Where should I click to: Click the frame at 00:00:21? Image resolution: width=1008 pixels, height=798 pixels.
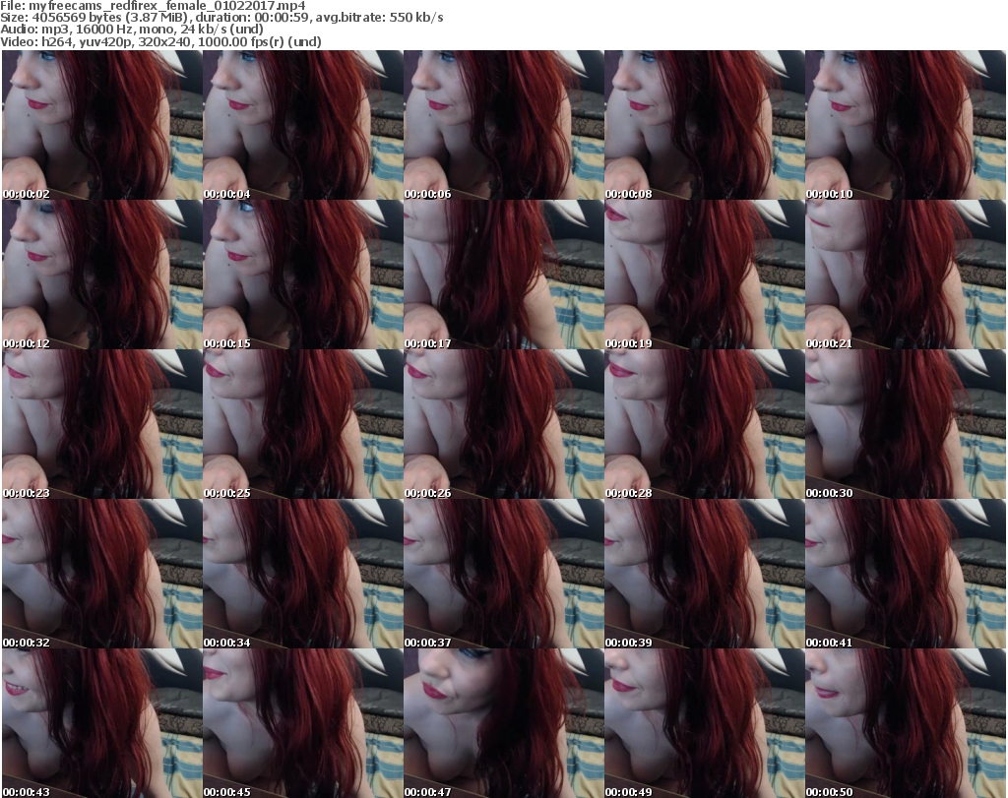click(905, 275)
